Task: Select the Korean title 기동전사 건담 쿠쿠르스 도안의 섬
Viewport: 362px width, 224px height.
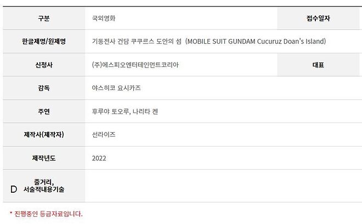Action: [137, 41]
